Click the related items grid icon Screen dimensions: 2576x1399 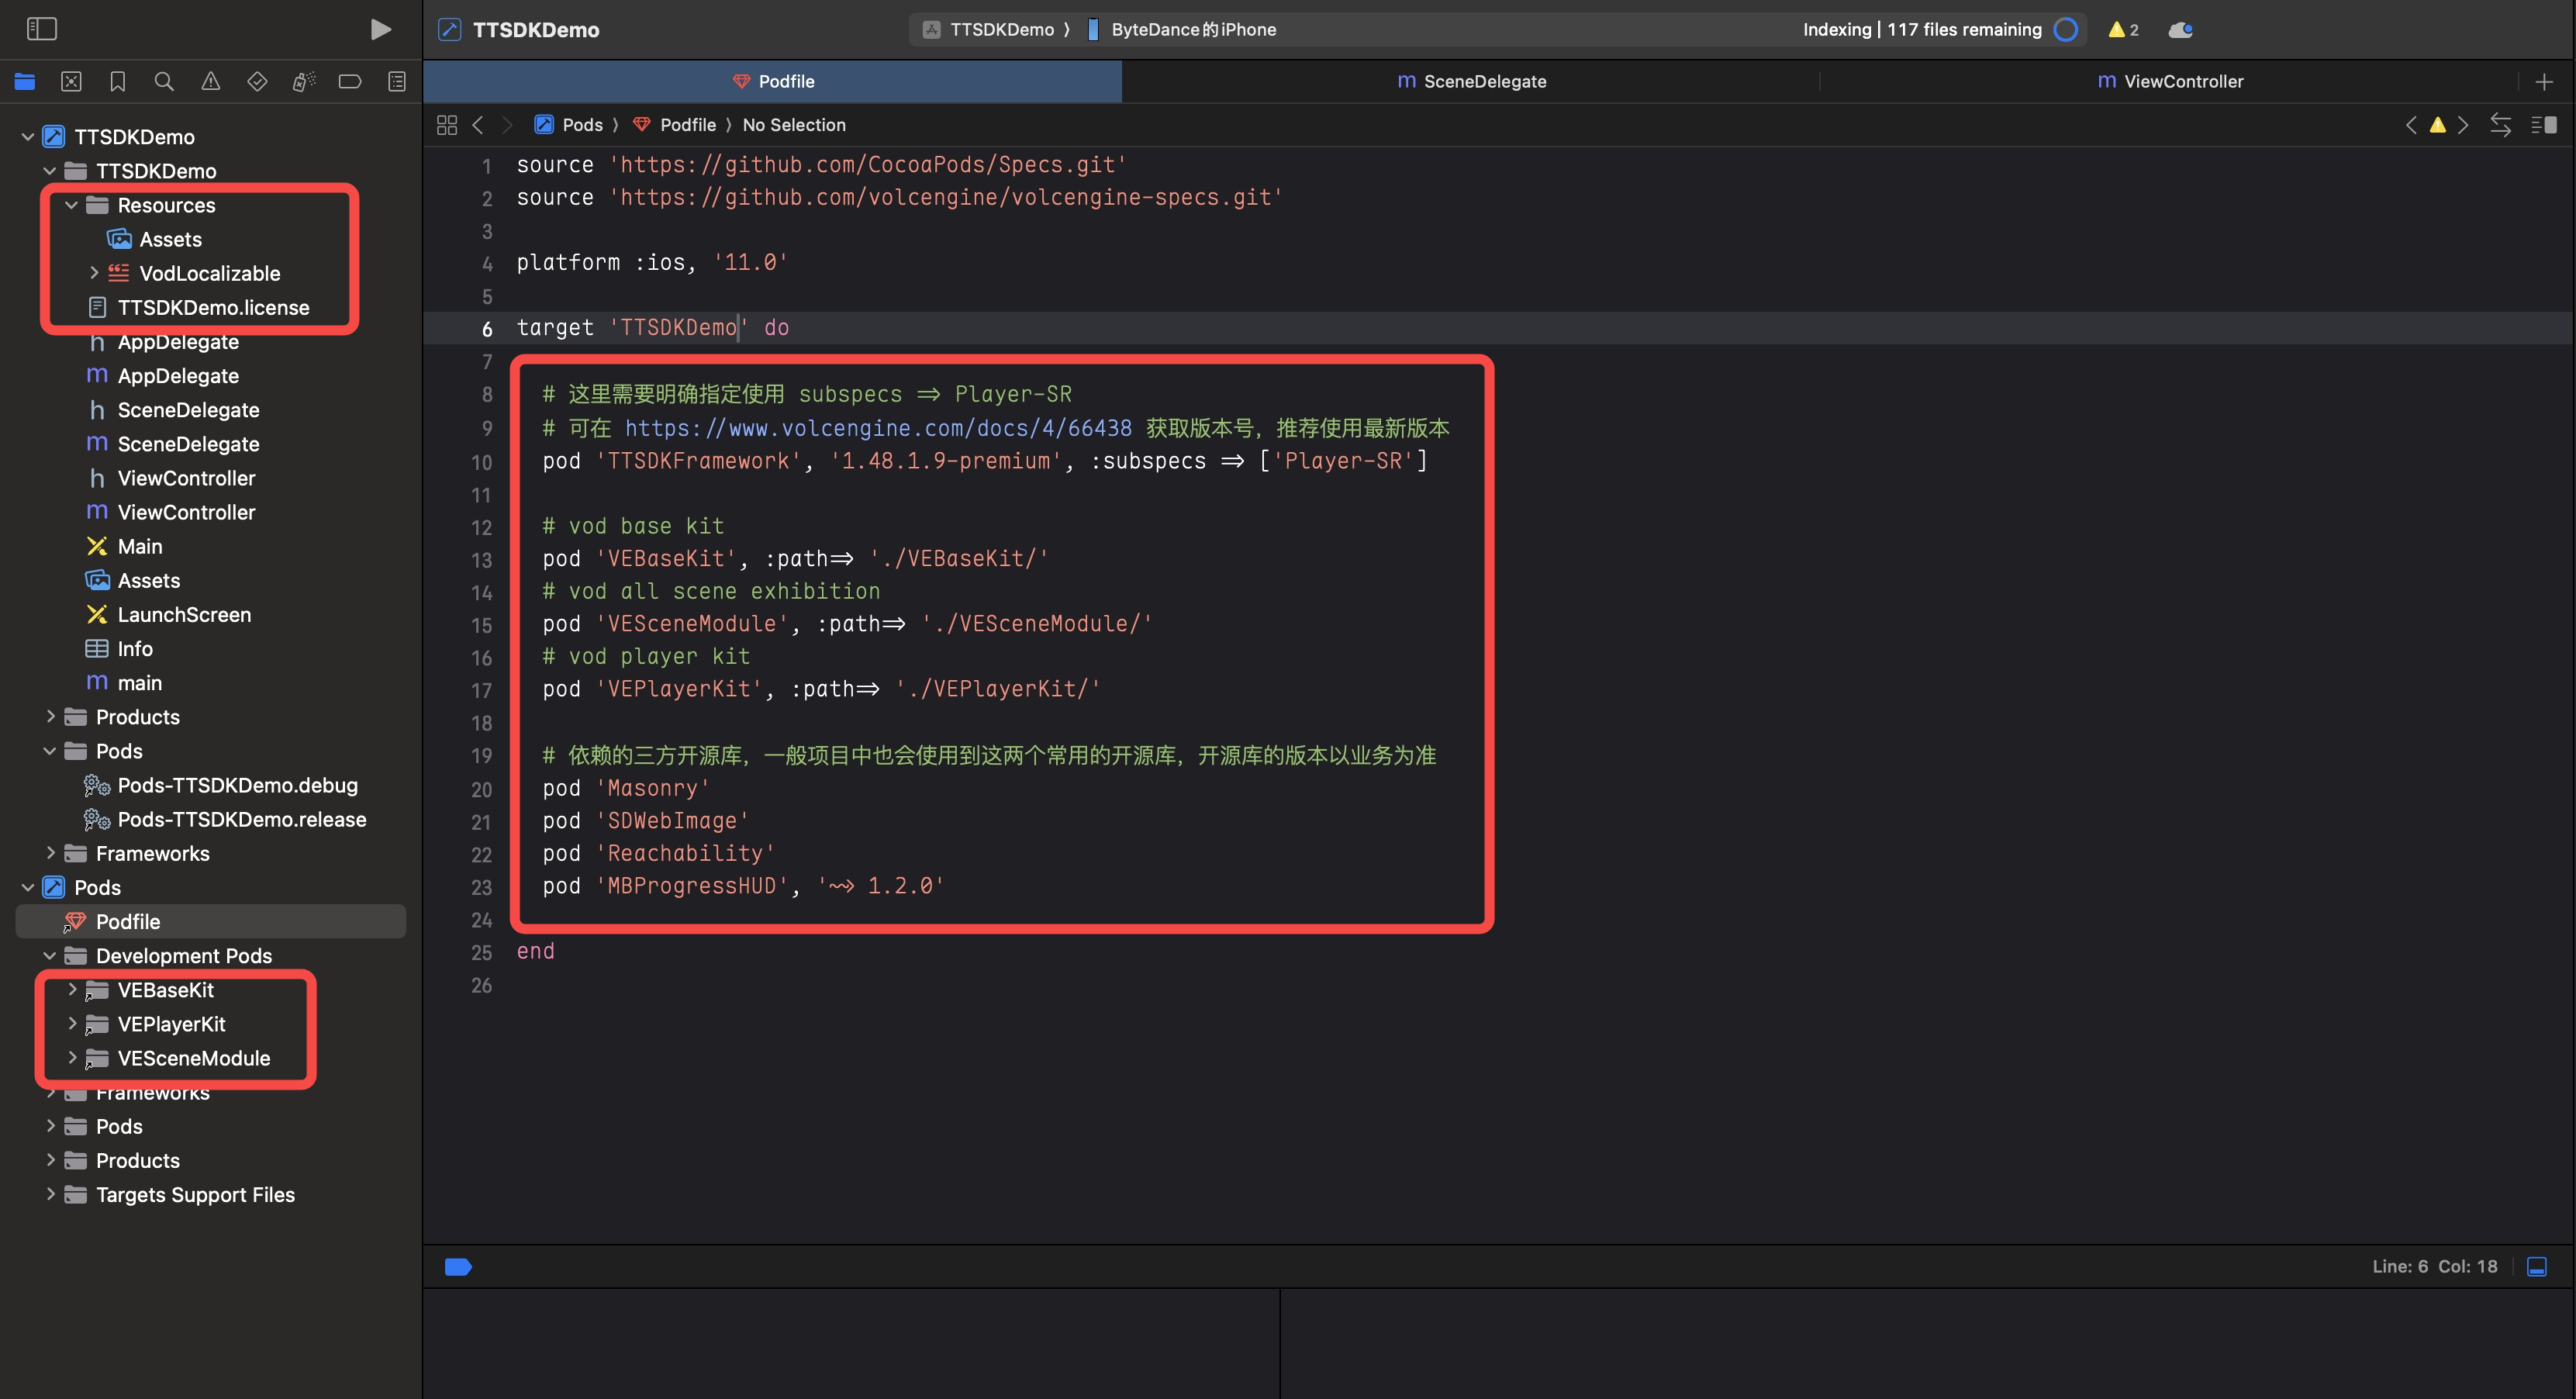(x=447, y=125)
